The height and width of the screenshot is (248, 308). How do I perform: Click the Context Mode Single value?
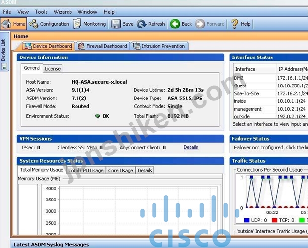pos(175,106)
